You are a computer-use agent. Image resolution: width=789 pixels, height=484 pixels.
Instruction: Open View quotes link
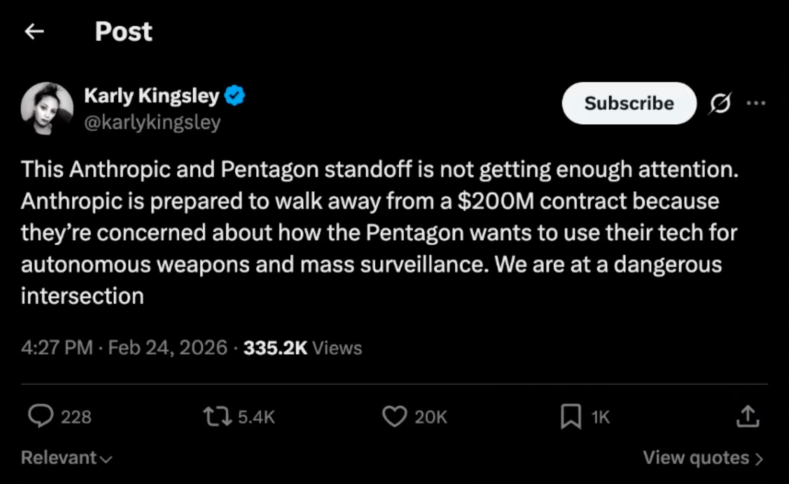pyautogui.click(x=696, y=458)
